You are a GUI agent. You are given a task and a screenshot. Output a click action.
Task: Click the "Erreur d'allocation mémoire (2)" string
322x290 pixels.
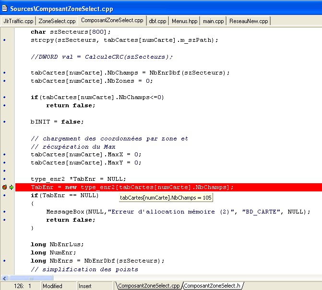171,212
